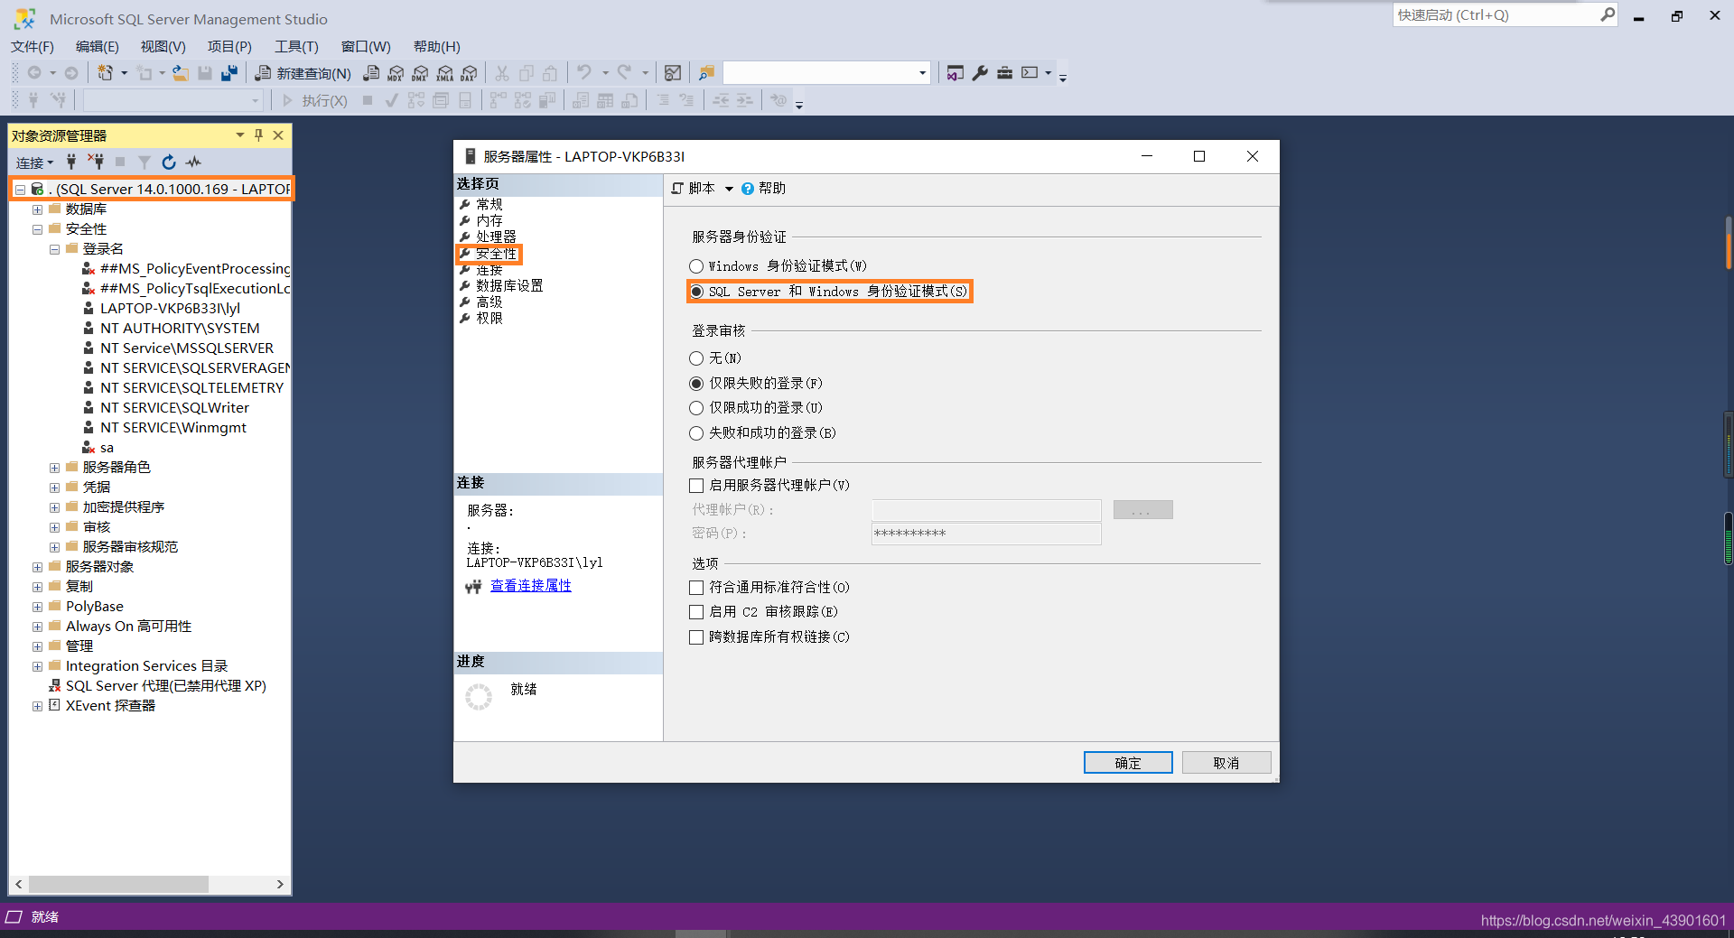Screen dimensions: 1734x938
Task: Open the solution configurations combo box dropdown
Action: (x=922, y=73)
